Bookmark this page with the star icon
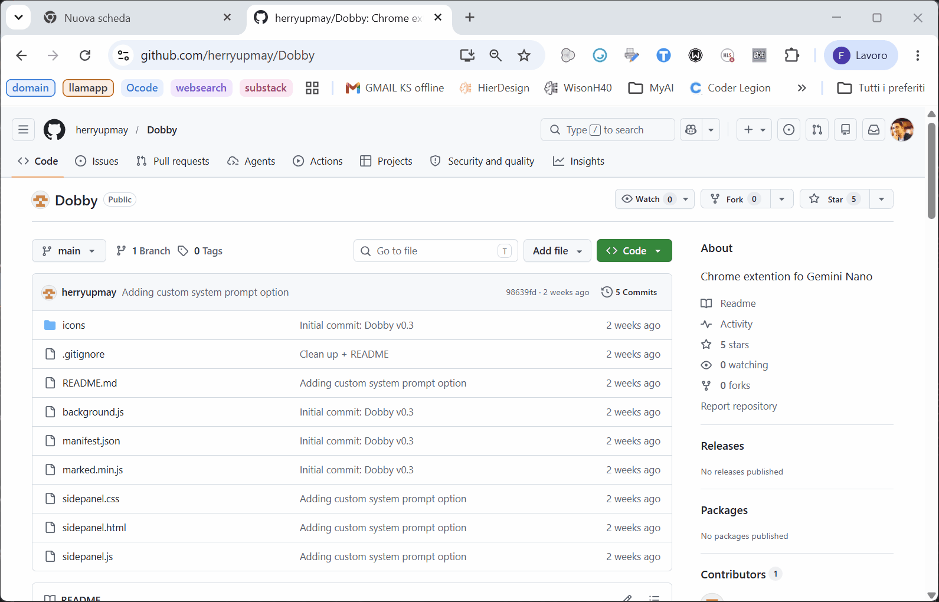The image size is (939, 602). [524, 55]
